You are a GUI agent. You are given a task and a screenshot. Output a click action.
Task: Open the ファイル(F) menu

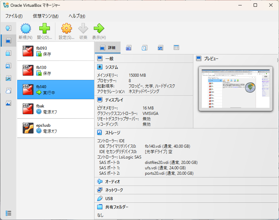tap(14, 16)
